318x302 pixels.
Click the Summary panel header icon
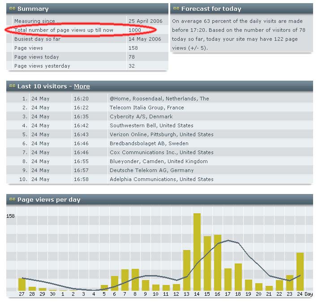coord(12,9)
